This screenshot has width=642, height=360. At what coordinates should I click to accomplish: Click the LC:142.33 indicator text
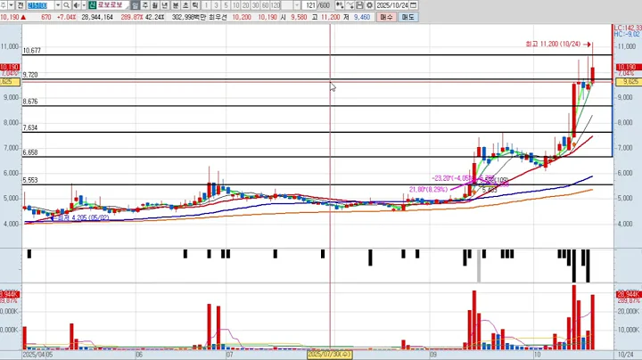pos(628,28)
